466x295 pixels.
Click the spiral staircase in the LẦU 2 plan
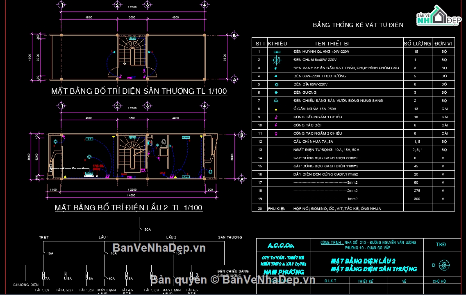point(132,153)
